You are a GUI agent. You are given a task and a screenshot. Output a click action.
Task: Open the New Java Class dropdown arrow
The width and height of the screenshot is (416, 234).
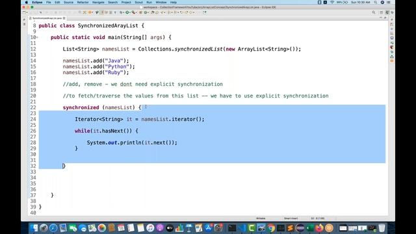(148, 12)
